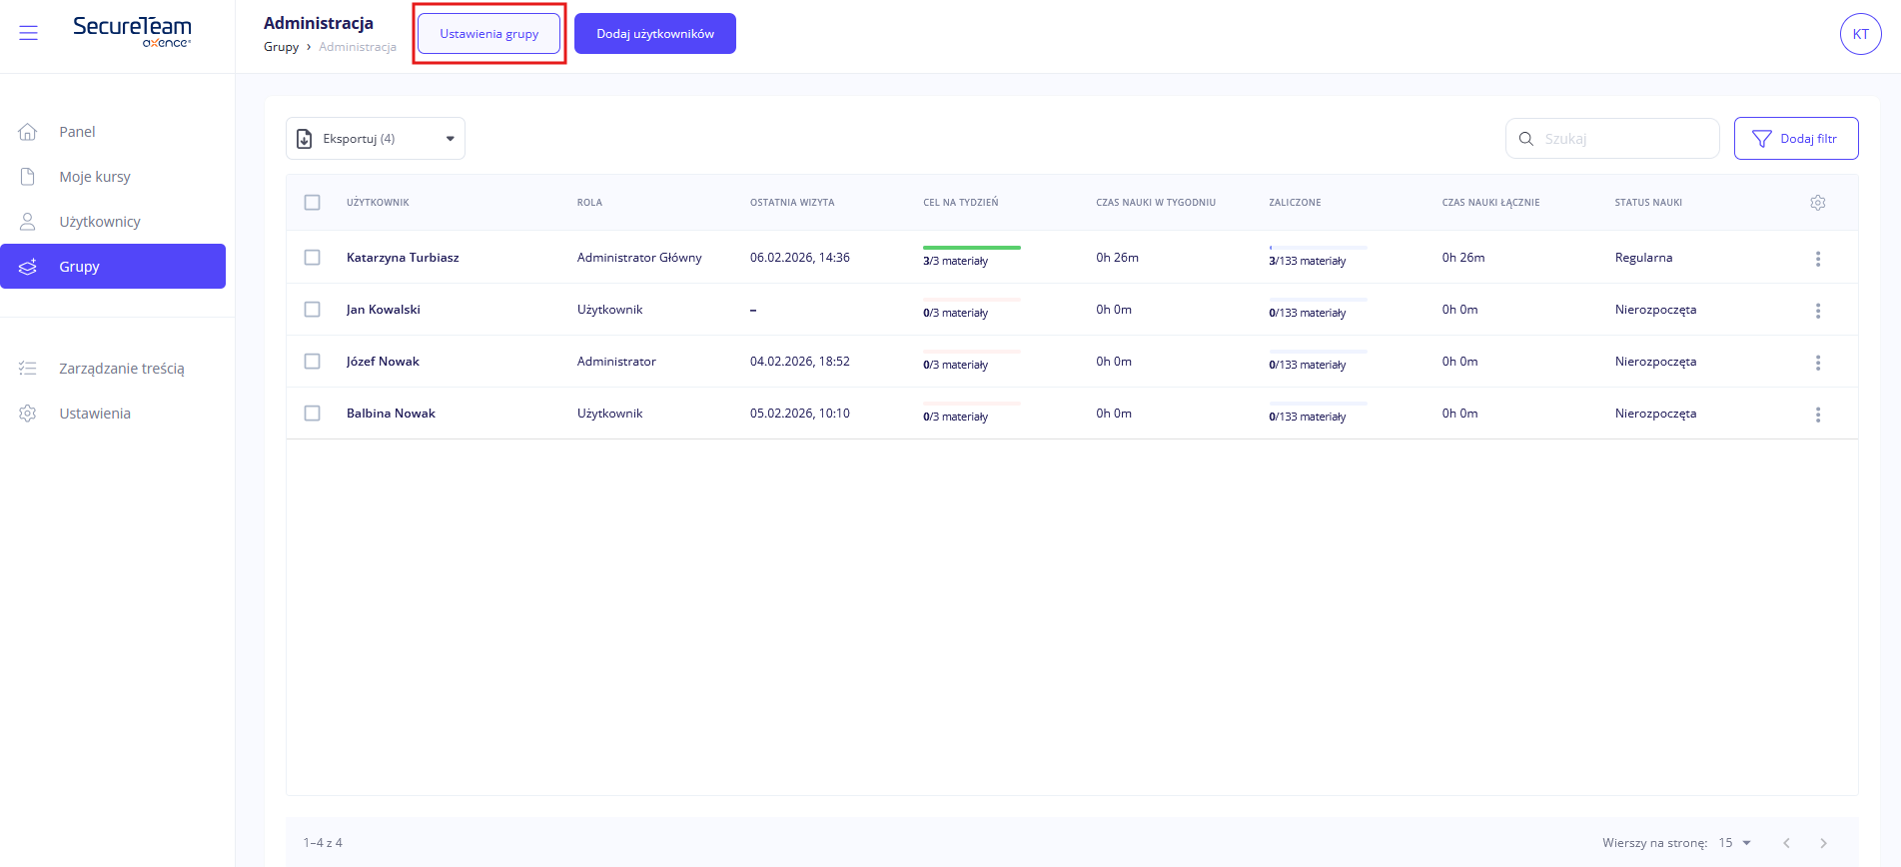Screen dimensions: 1901x867
Task: Click Katarzyna Turbiasz's weekly goal progress bar
Action: [x=971, y=248]
